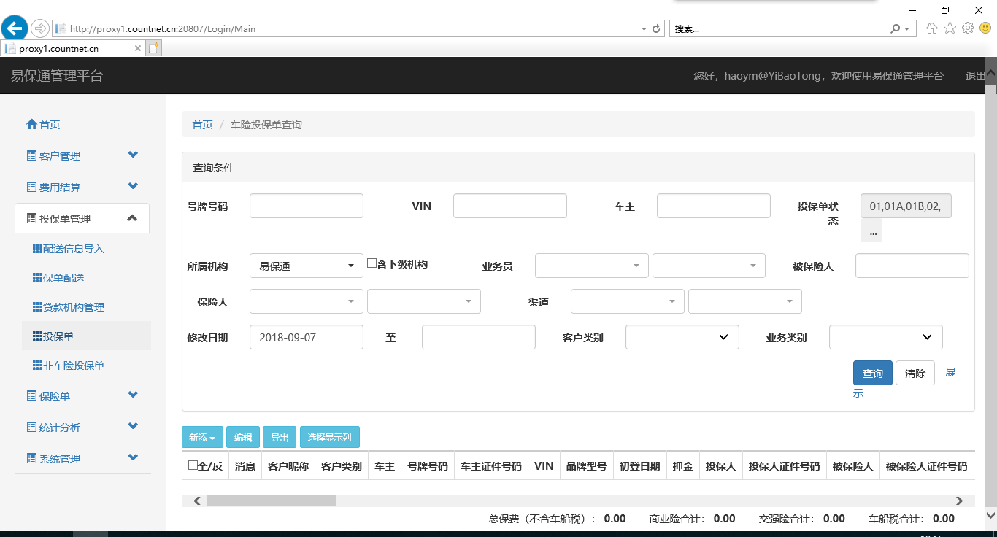Click the 号牌号码 input field

(306, 206)
